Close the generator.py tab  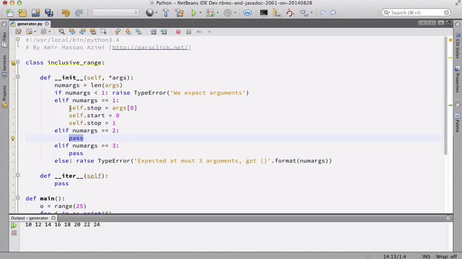(47, 24)
